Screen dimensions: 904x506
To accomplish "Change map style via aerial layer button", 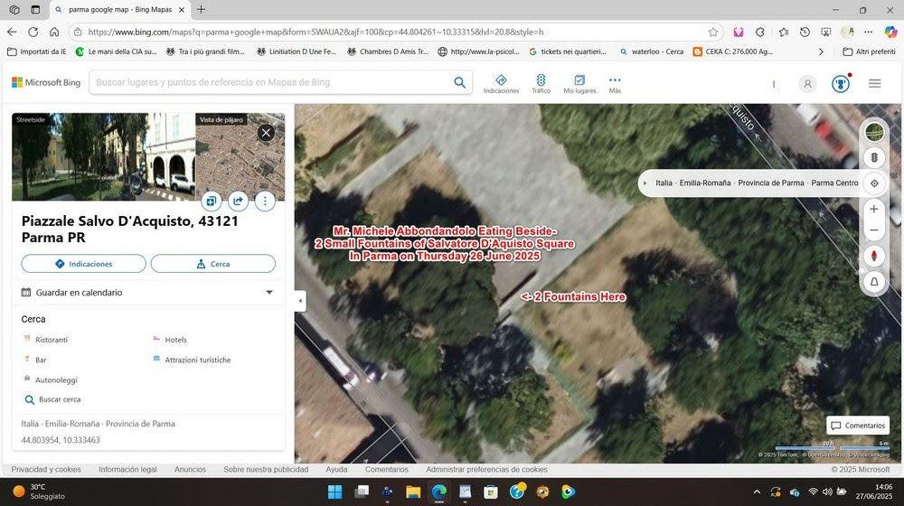I will (874, 133).
